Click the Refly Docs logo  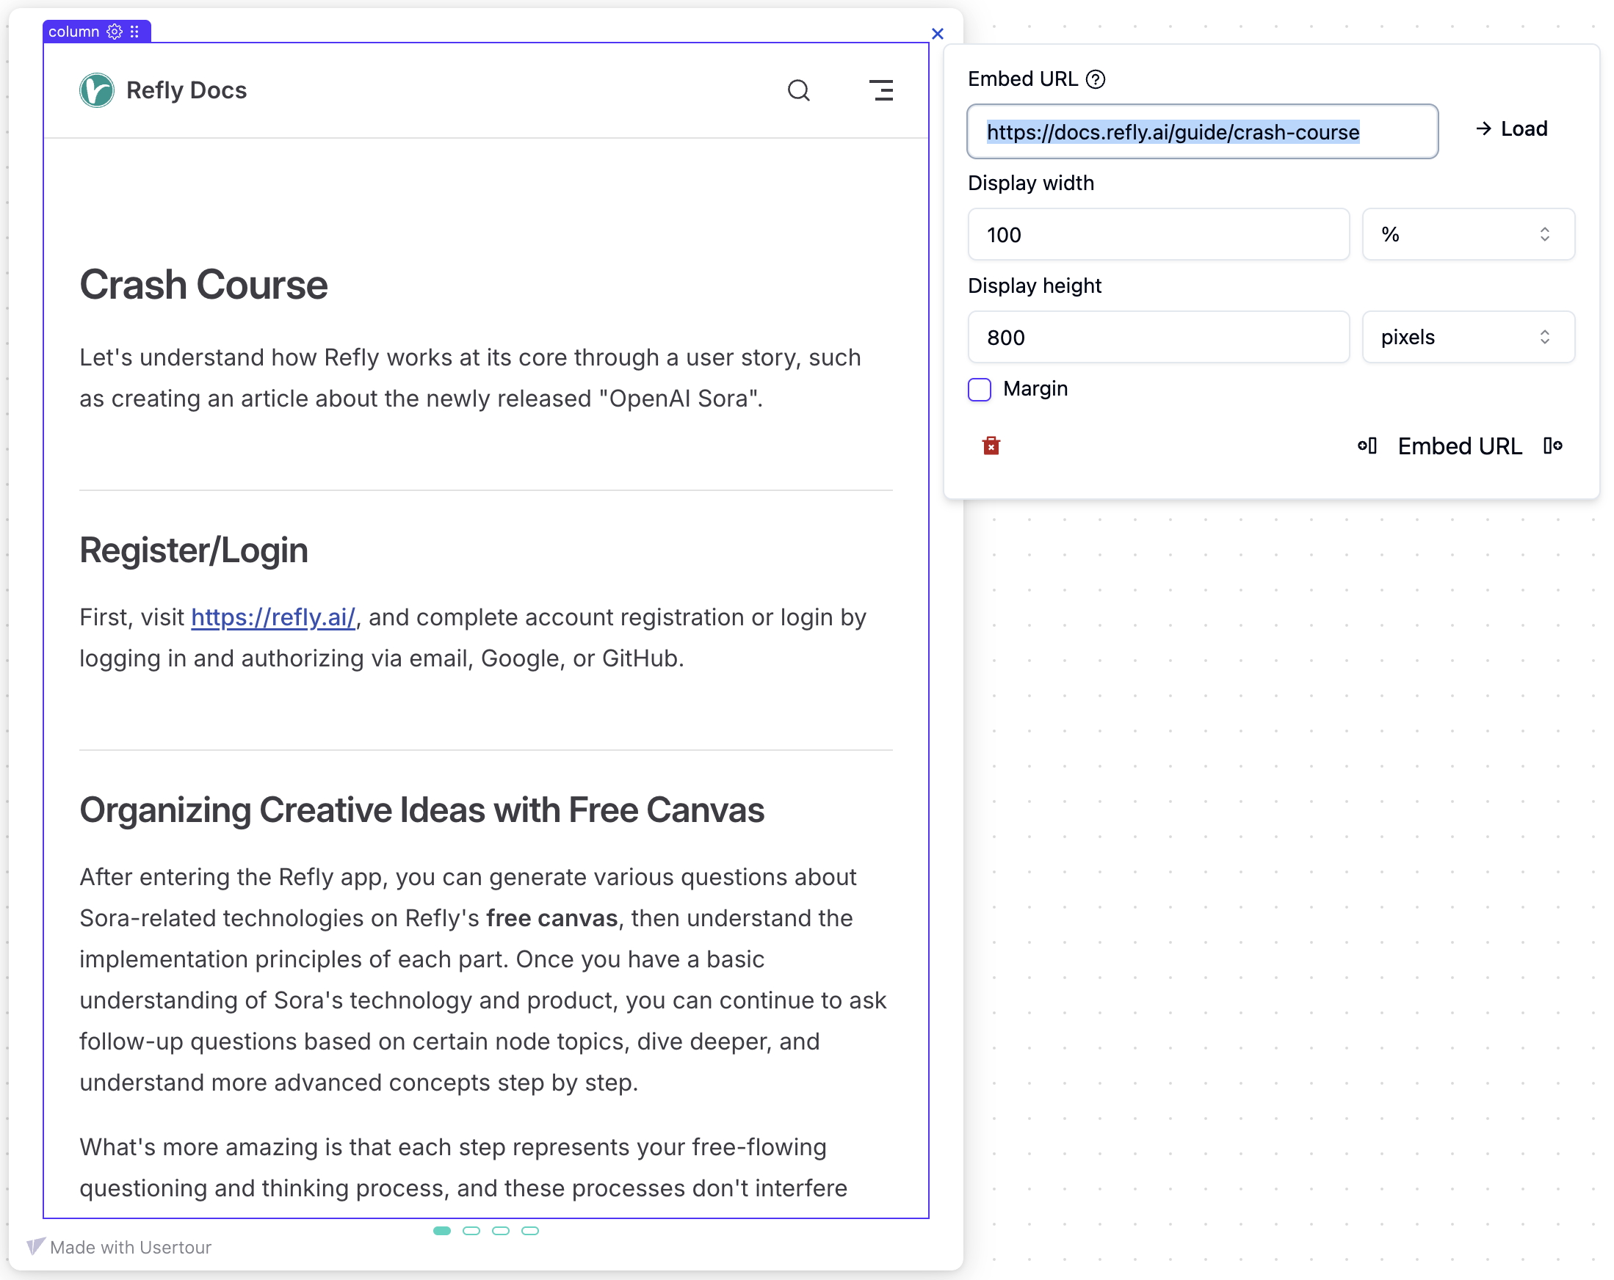(x=98, y=90)
